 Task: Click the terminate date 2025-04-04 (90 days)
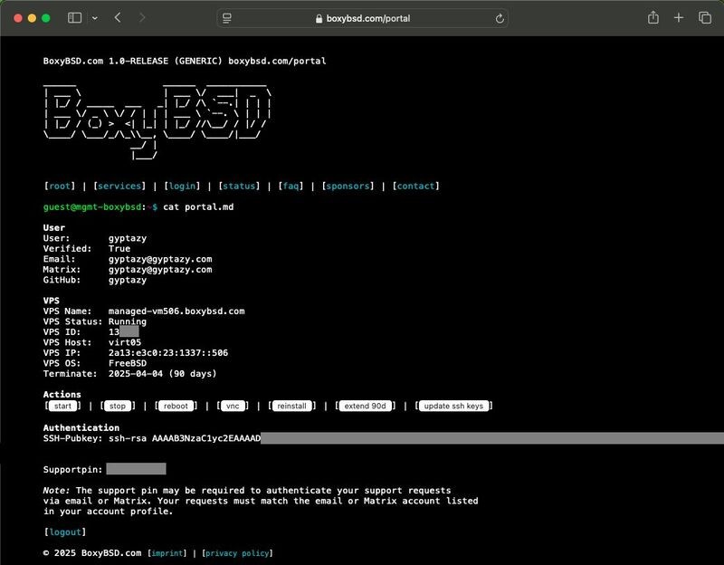[163, 374]
